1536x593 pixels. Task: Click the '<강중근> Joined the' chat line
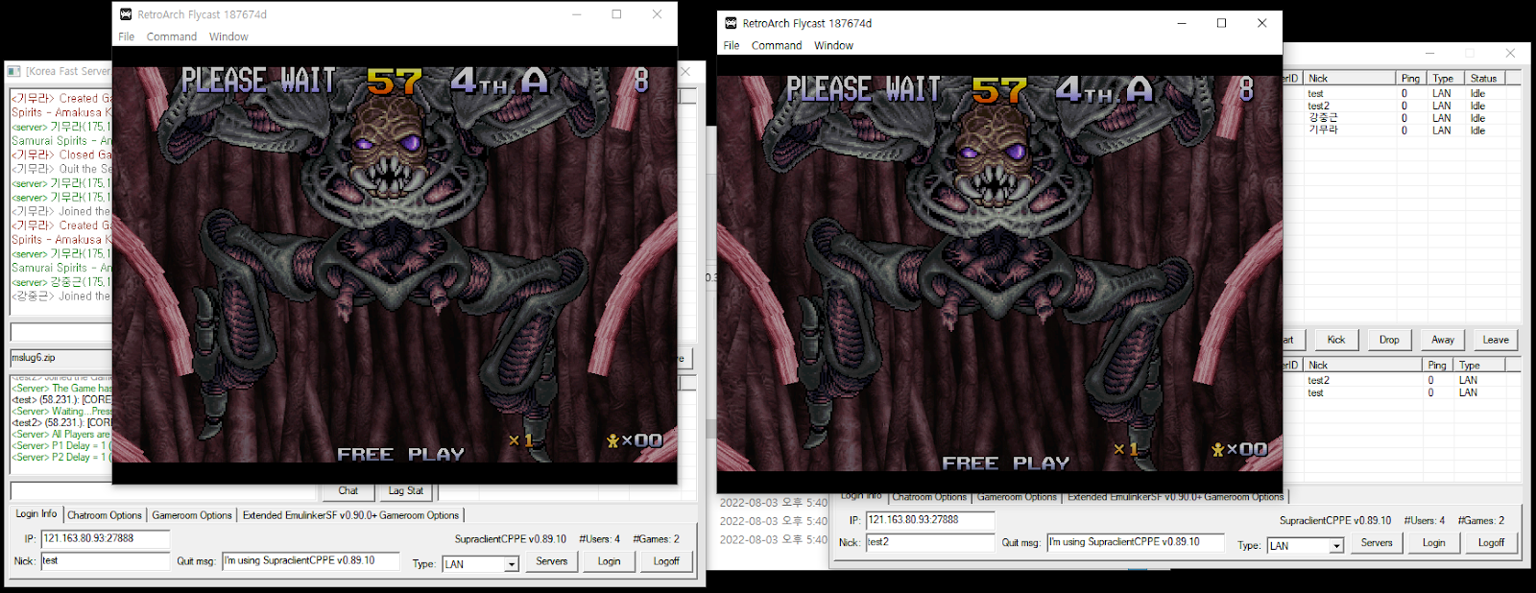click(x=61, y=296)
